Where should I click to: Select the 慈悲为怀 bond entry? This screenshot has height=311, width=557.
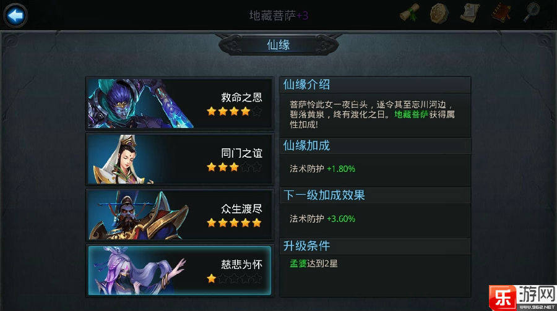[x=179, y=271]
